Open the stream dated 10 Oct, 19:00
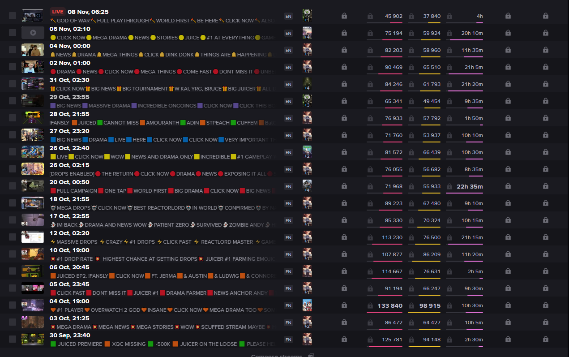The width and height of the screenshot is (569, 357). (69, 250)
